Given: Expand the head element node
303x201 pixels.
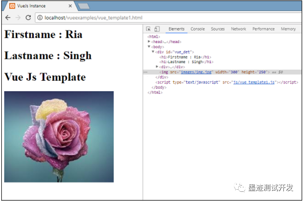Looking at the screenshot, I should pyautogui.click(x=149, y=41).
